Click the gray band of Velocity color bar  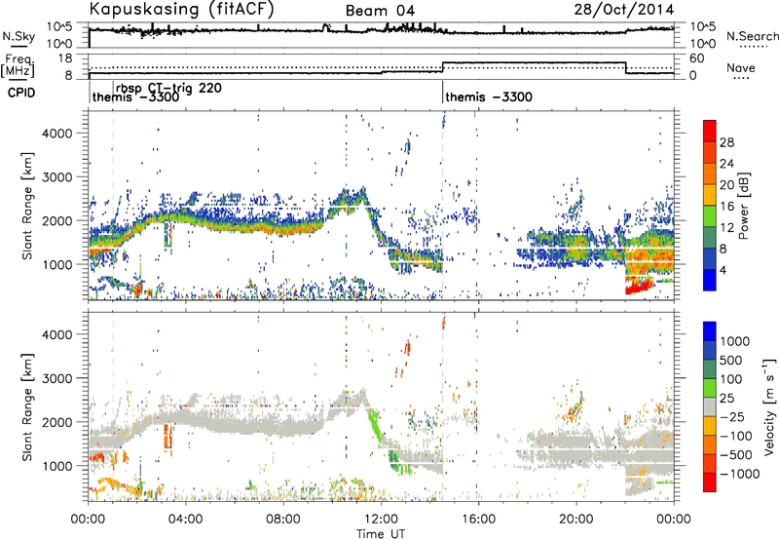(710, 406)
